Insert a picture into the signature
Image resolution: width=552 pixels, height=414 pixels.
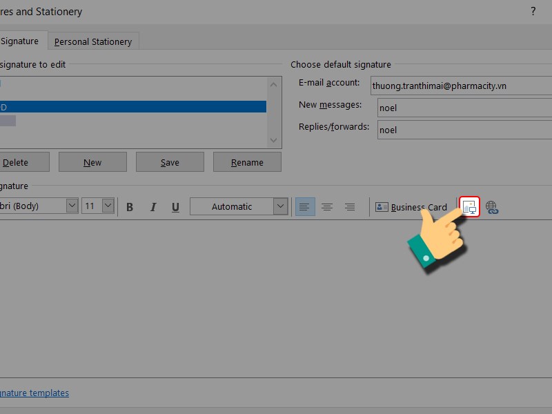(x=469, y=206)
